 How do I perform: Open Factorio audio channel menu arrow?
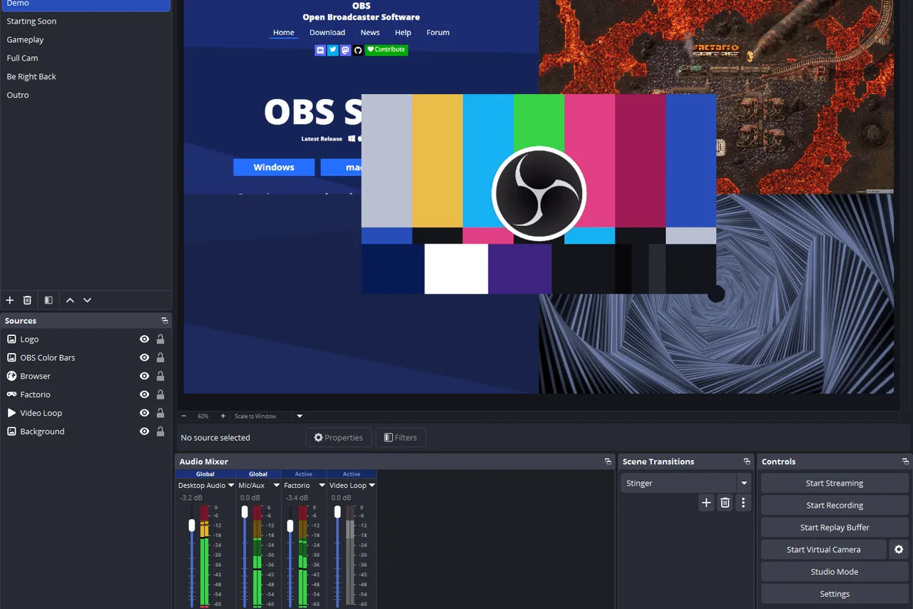322,486
